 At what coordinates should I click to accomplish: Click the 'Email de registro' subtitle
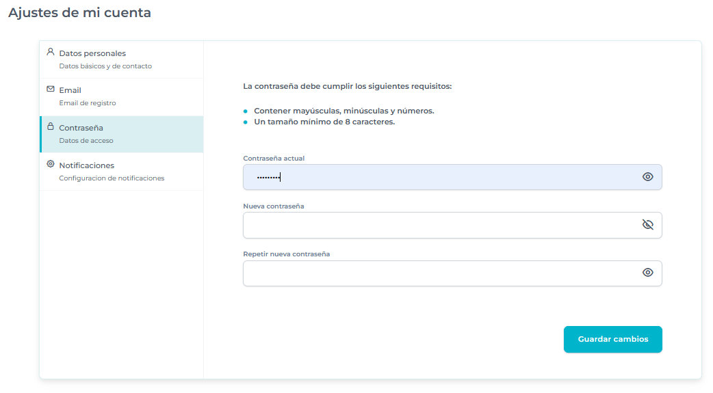pyautogui.click(x=88, y=103)
